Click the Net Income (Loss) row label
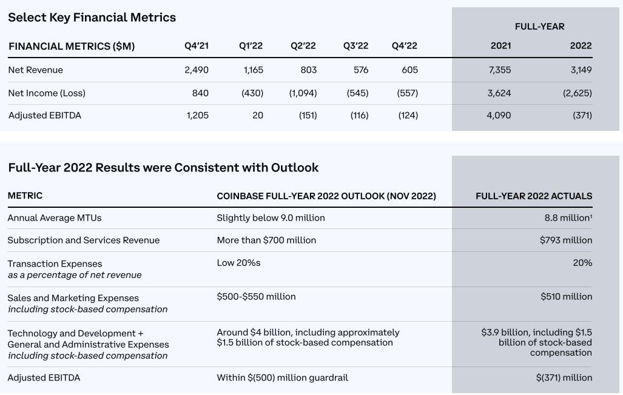This screenshot has height=395, width=623. [x=47, y=93]
